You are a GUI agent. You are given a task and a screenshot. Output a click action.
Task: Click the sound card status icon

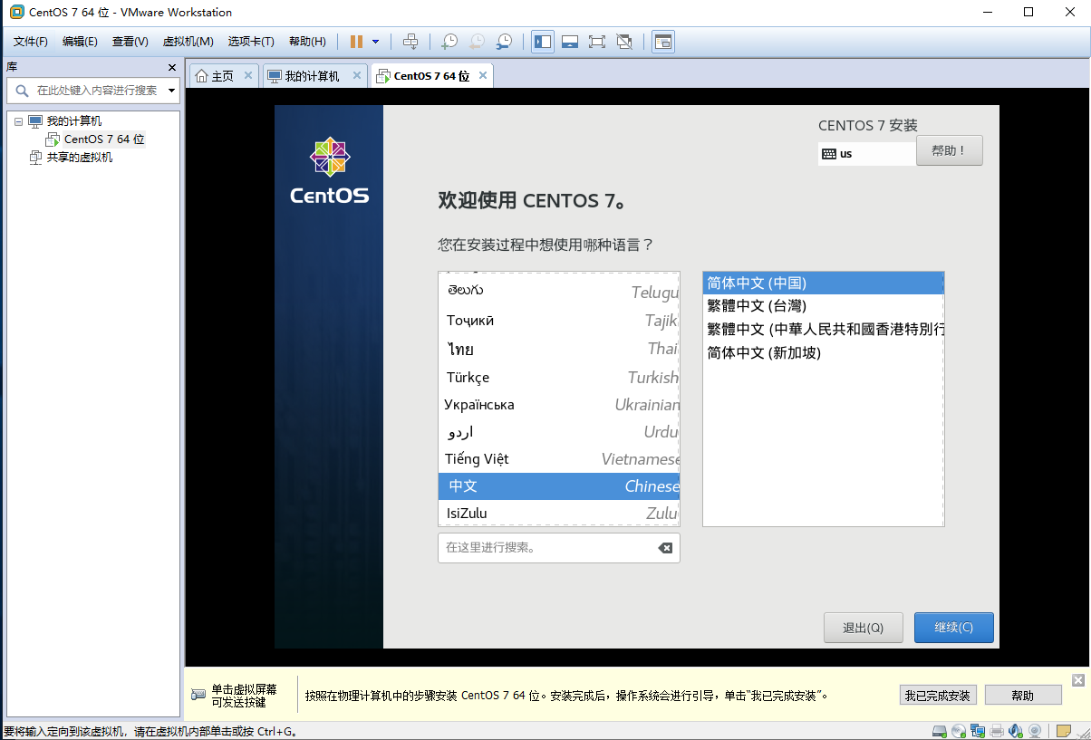[1015, 731]
